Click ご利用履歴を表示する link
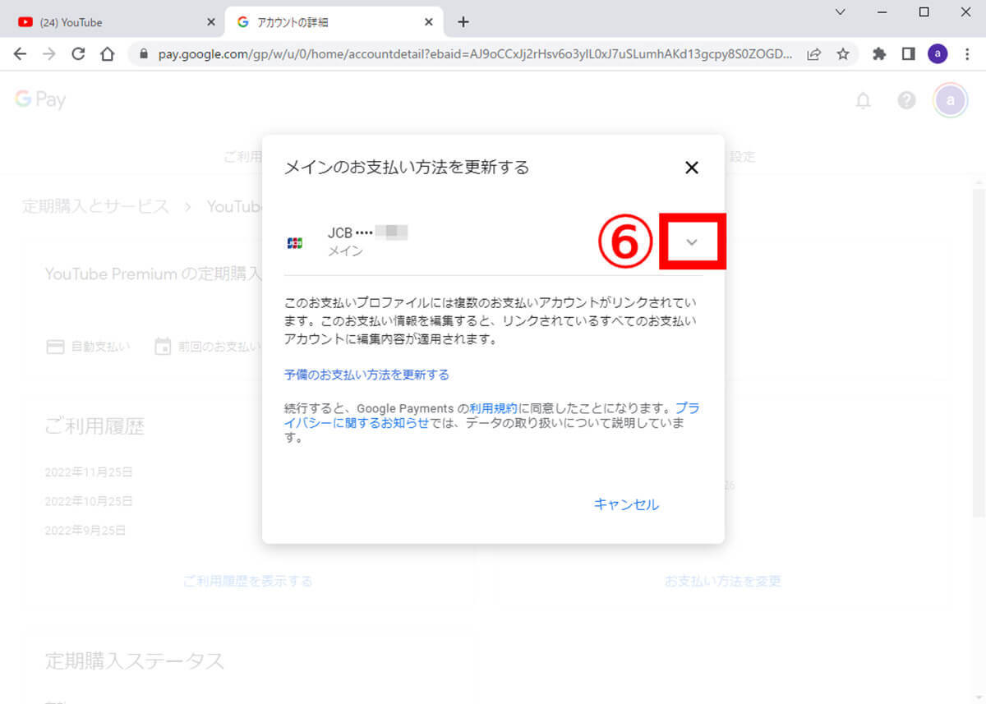The image size is (986, 704). [x=247, y=581]
